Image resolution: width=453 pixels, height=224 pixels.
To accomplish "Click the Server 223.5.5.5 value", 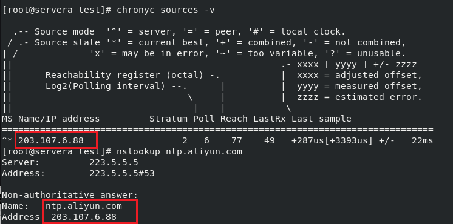I will 114,162.
